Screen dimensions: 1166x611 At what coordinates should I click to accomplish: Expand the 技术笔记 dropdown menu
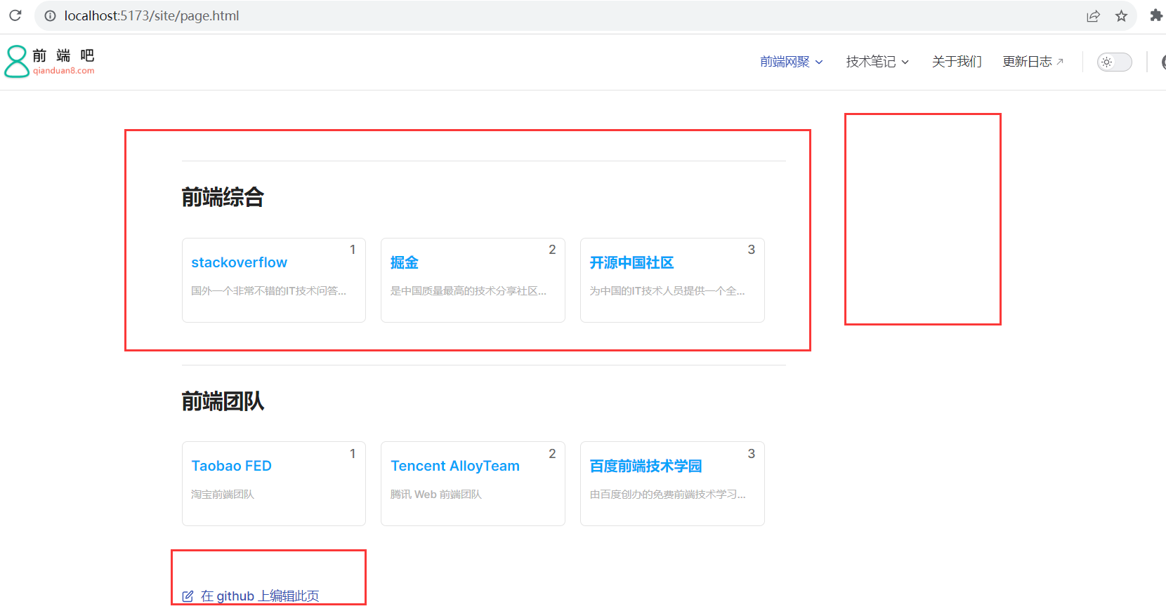[877, 62]
